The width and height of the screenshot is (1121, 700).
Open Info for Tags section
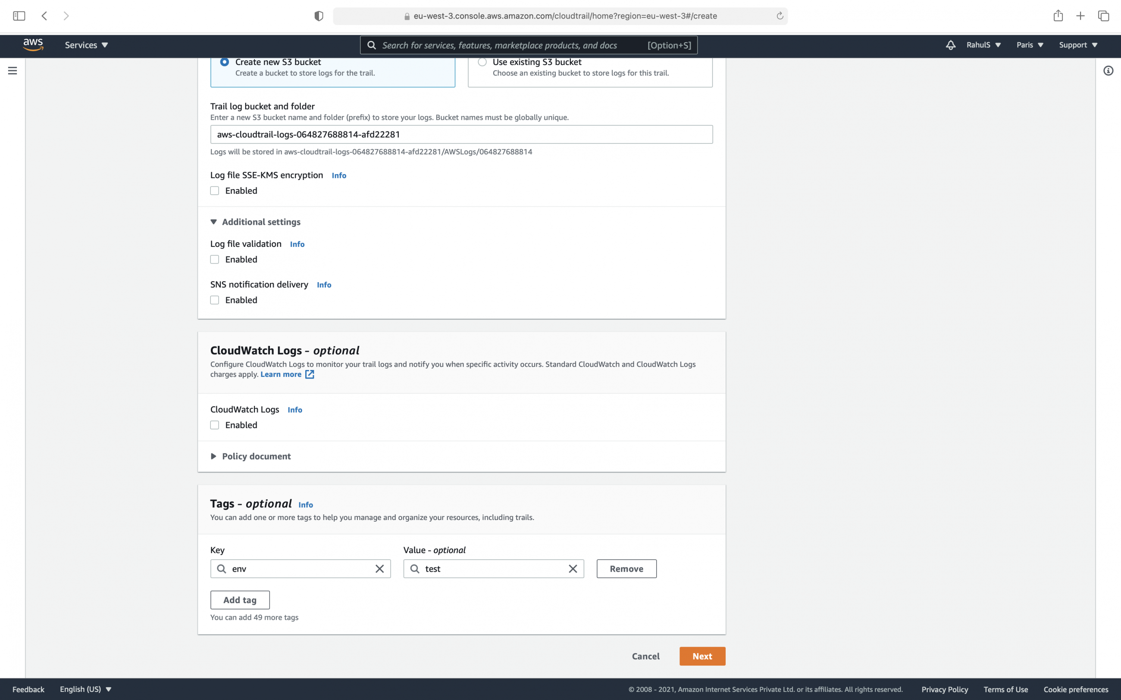pyautogui.click(x=305, y=504)
